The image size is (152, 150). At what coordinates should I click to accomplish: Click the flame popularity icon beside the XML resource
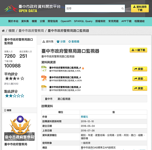[83, 68]
